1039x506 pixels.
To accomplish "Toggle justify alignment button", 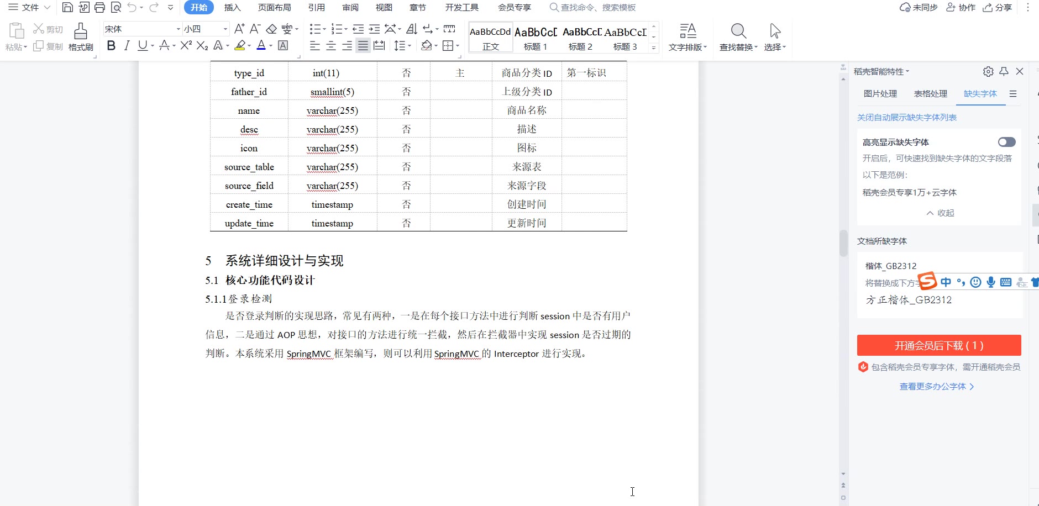I will click(363, 46).
